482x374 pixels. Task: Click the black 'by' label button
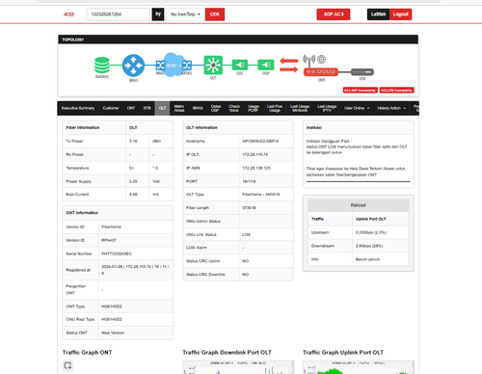(x=158, y=14)
